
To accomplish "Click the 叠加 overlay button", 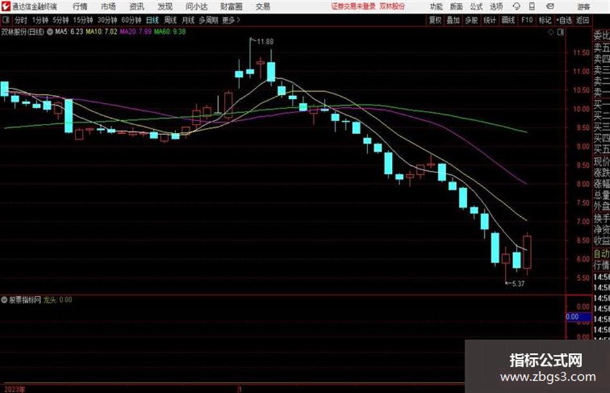I will point(453,20).
